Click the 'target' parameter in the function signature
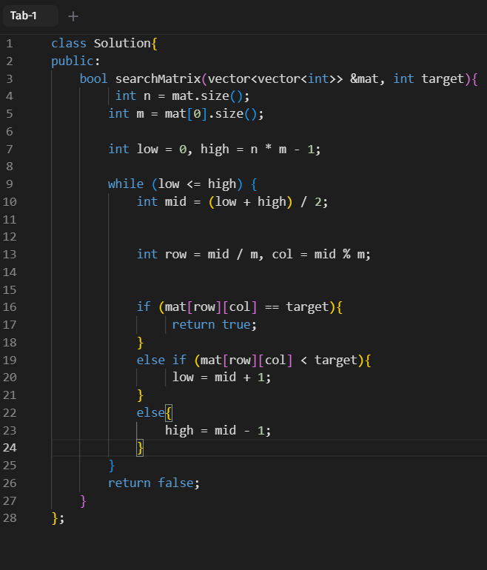Image resolution: width=487 pixels, height=570 pixels. 443,78
